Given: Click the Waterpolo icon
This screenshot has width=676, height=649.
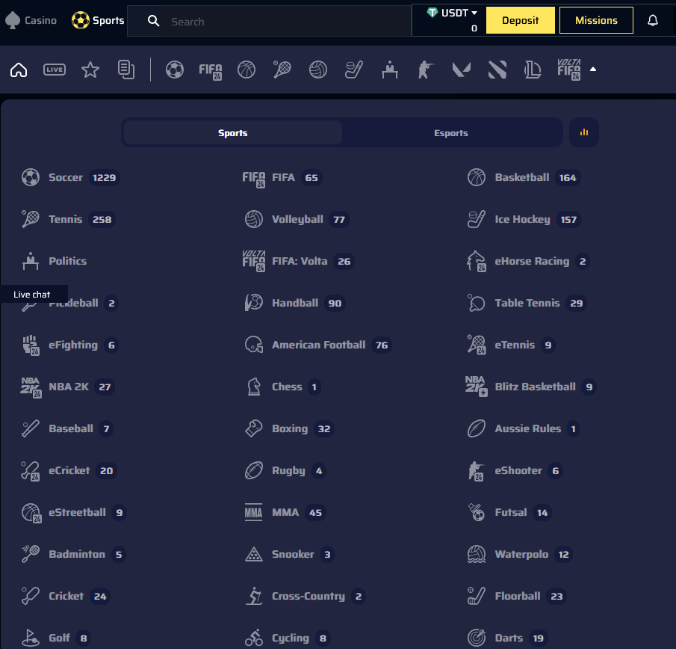Looking at the screenshot, I should [x=477, y=554].
